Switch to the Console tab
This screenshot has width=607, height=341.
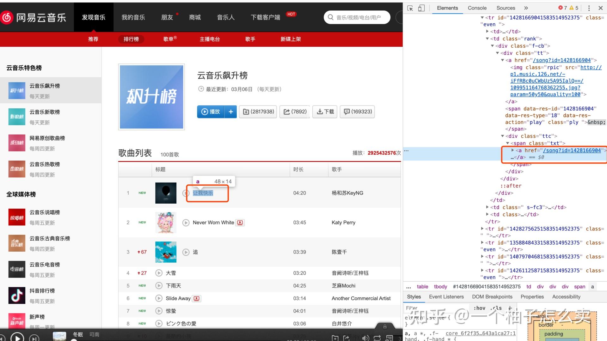pos(477,8)
